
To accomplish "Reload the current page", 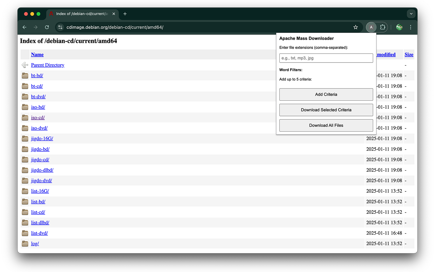I will point(47,27).
